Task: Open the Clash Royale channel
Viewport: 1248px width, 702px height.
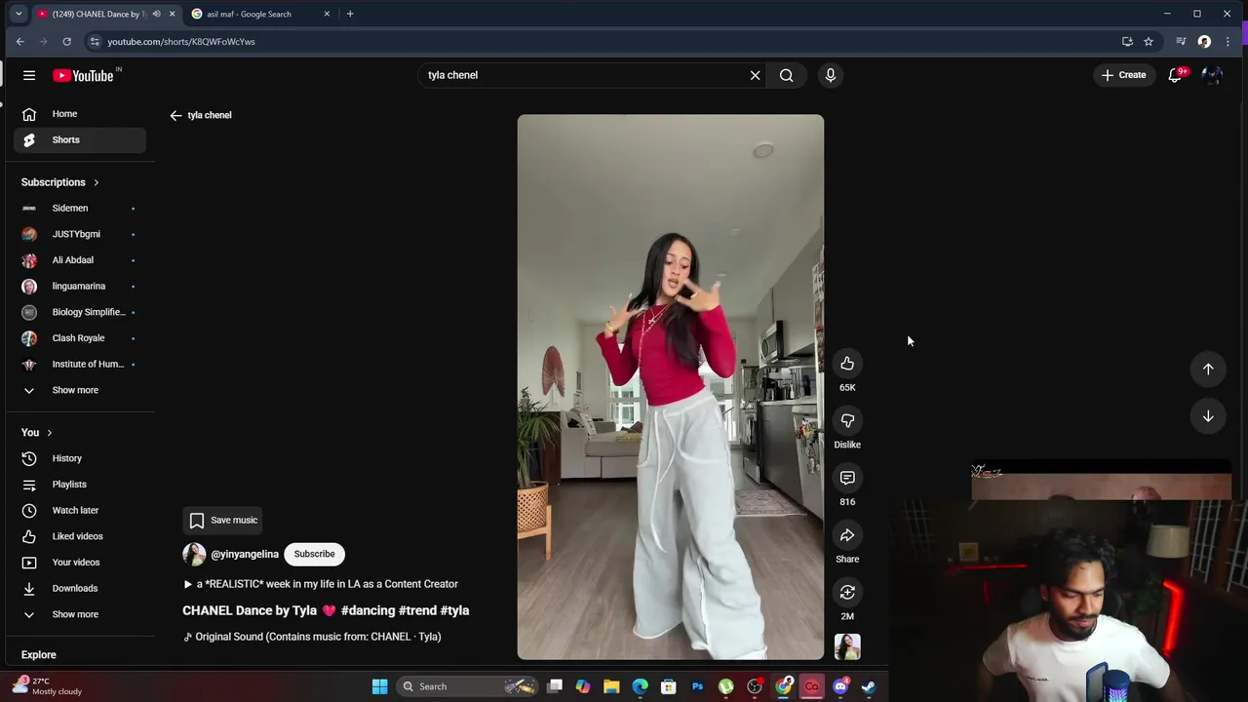Action: point(80,338)
